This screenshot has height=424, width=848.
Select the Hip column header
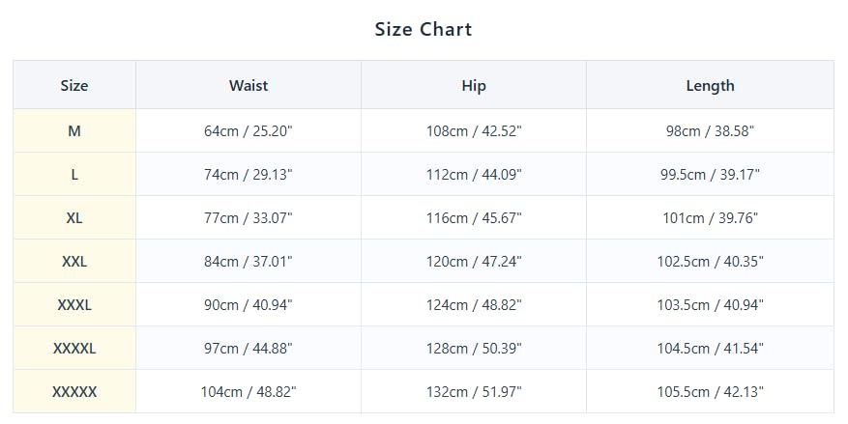pos(474,85)
